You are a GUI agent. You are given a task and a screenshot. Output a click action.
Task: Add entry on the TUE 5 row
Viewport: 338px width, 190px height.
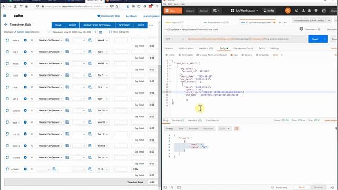point(25,52)
